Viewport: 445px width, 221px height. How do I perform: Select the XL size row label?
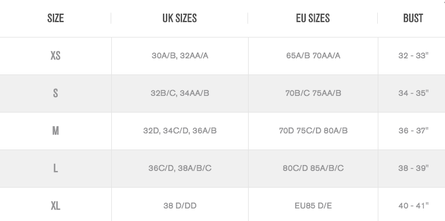(x=55, y=206)
